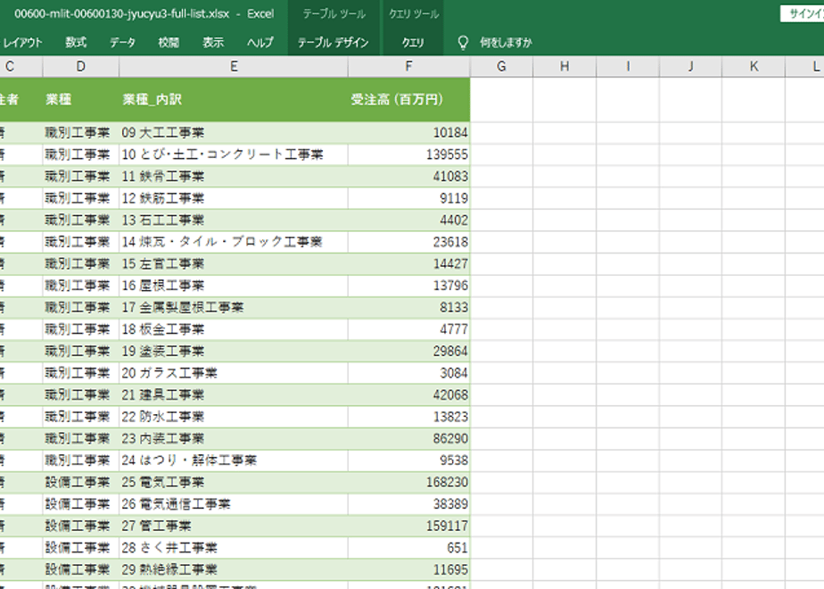The height and width of the screenshot is (589, 824).
Task: Select the cell 28 さく井工事業
Action: [x=234, y=547]
